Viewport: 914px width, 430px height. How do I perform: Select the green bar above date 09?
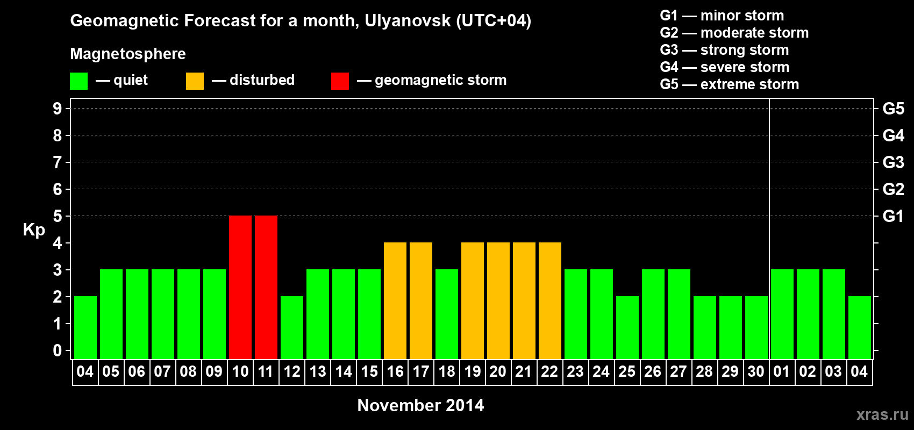click(x=215, y=314)
